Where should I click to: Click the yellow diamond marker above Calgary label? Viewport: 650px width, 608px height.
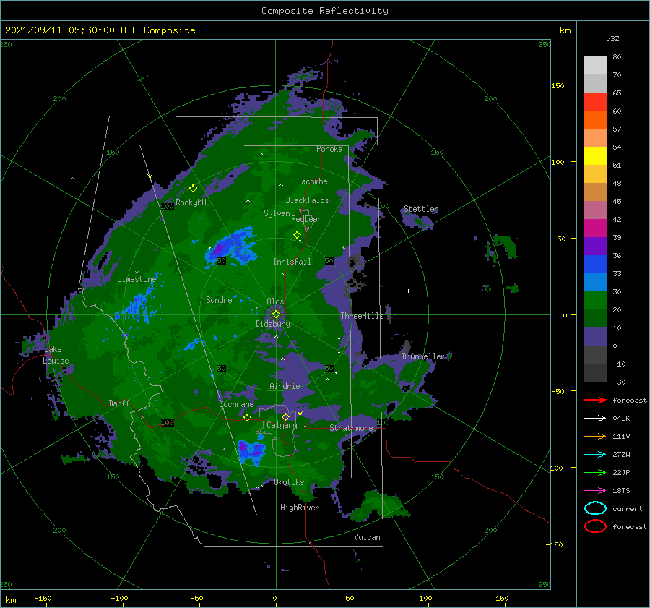pyautogui.click(x=285, y=416)
